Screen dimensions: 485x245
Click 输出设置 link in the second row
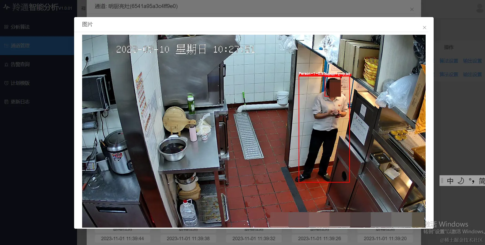[472, 75]
